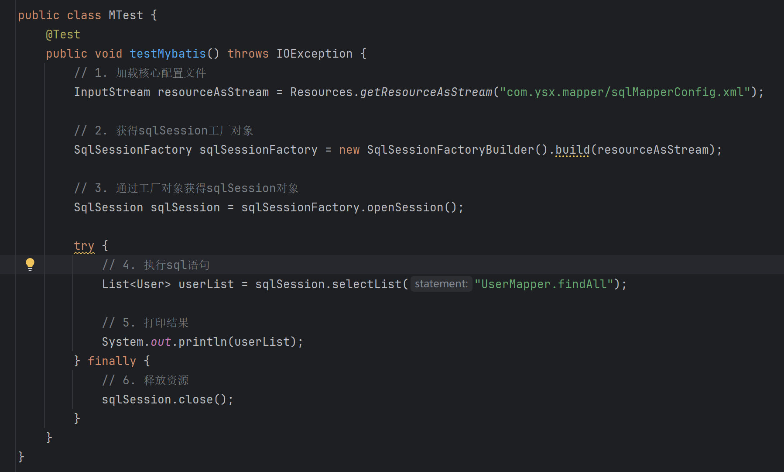Click the getResourceAsStream method call
This screenshot has height=472, width=784.
[426, 92]
